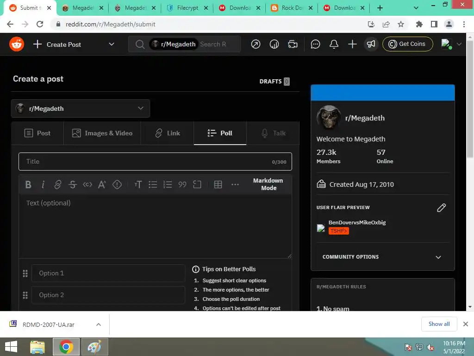Image resolution: width=474 pixels, height=356 pixels.
Task: Click the Get Coins button
Action: pyautogui.click(x=407, y=44)
